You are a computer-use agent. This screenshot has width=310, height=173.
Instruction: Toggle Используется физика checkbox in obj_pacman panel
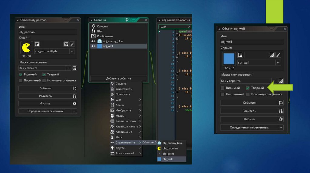[44, 80]
